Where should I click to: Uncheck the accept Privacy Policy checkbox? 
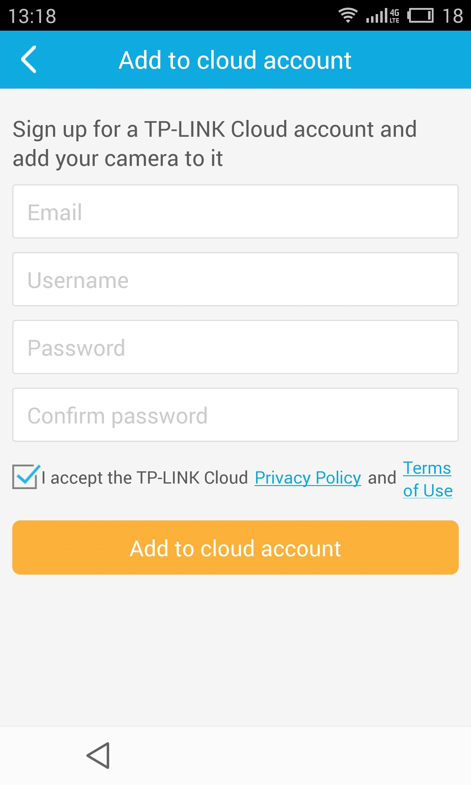click(26, 477)
